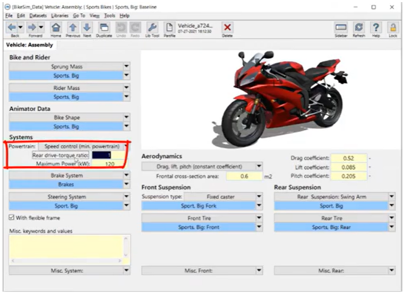Click Frontal cross-section area field
Image resolution: width=404 pixels, height=294 pixels.
pos(244,176)
